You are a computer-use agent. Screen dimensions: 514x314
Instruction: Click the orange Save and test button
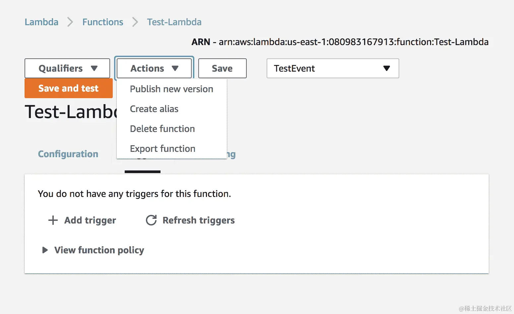69,88
